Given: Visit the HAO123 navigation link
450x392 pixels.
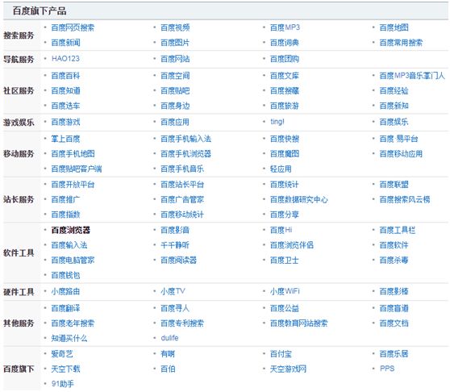Looking at the screenshot, I should click(x=65, y=59).
